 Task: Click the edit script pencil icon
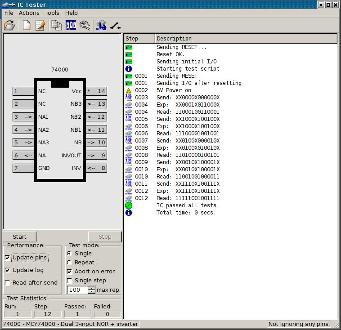pos(40,26)
